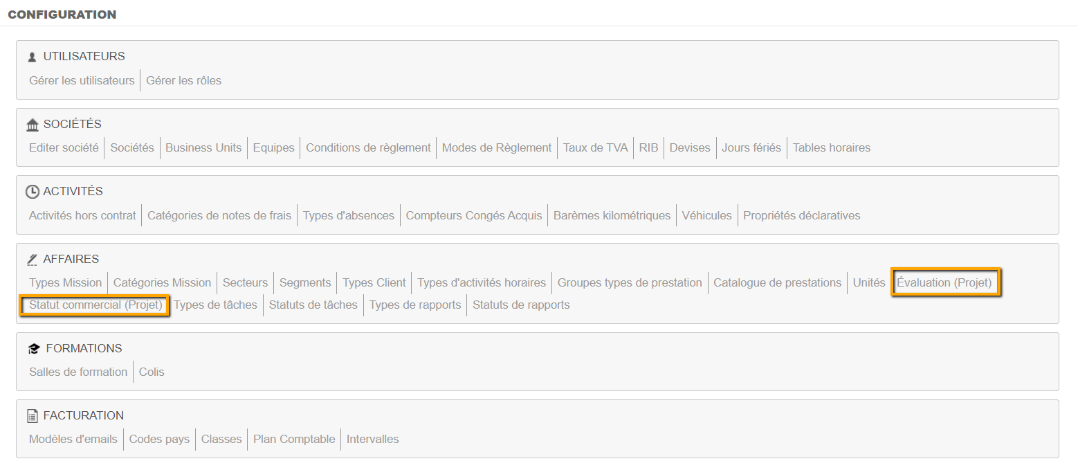Select Modèles d'emails link
This screenshot has height=461, width=1078.
tap(73, 439)
